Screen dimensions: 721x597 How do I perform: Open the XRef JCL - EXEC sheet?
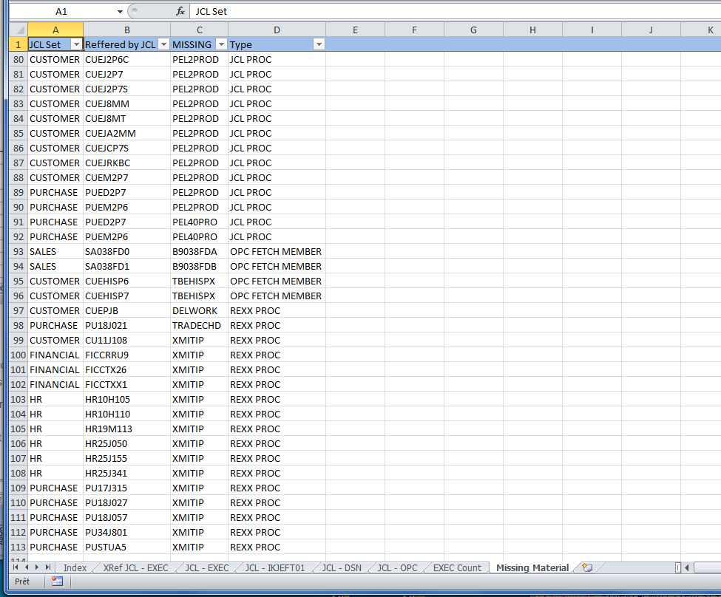click(135, 567)
